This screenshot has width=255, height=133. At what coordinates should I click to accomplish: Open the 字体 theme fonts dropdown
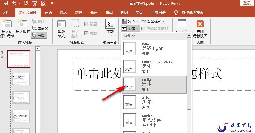130,29
